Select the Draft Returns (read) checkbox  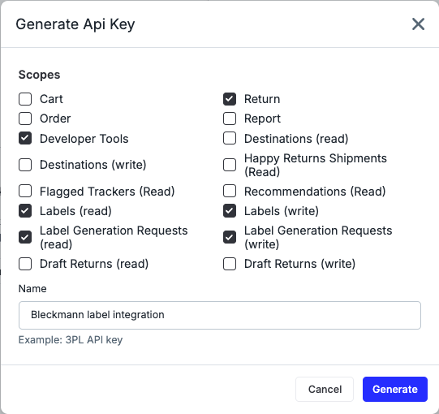pos(25,264)
